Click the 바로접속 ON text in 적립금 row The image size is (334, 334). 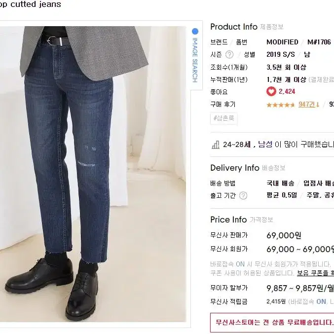point(308,301)
